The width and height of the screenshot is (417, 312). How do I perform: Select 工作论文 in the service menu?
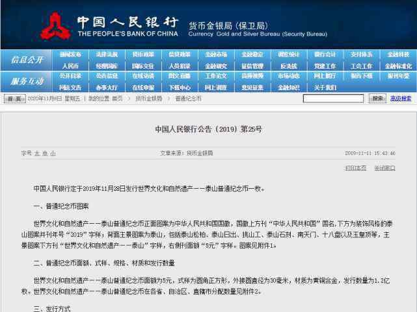[x=216, y=76]
